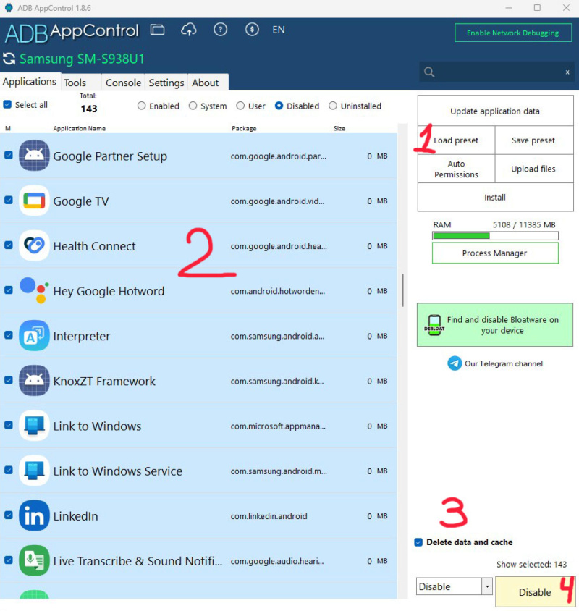The width and height of the screenshot is (579, 611).
Task: Refresh device connection icon next to Samsung
Action: 9,59
